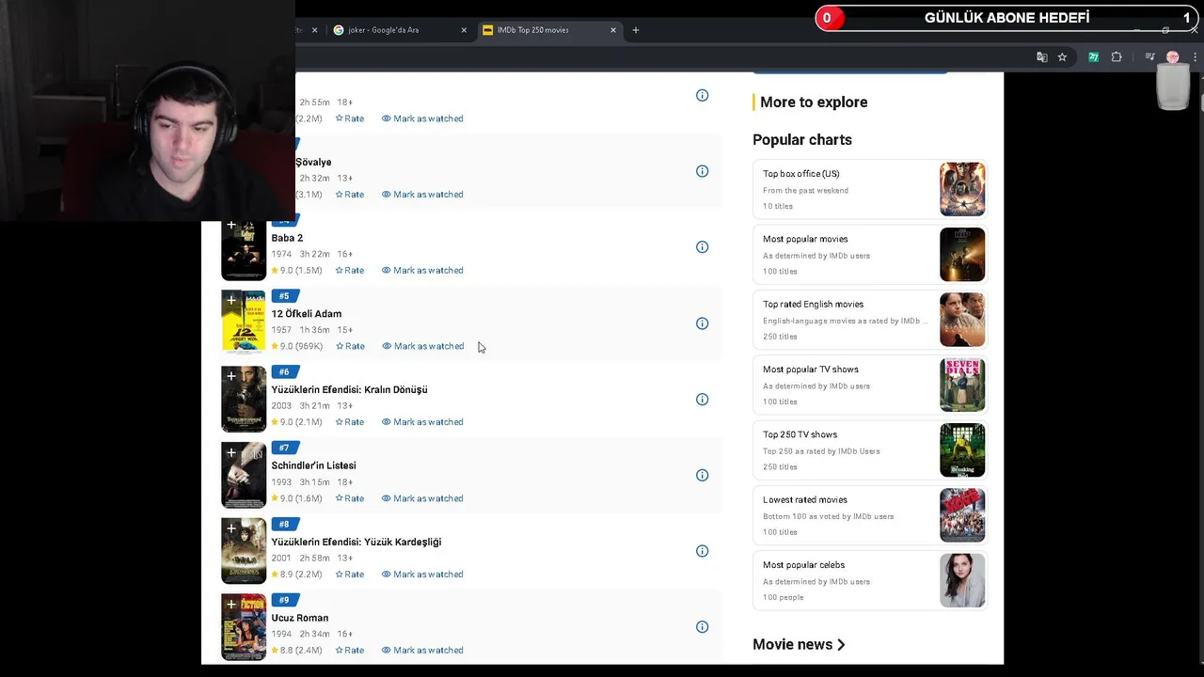This screenshot has width=1204, height=677.
Task: Click the Lowest rated movies thumbnail image
Action: 962,515
